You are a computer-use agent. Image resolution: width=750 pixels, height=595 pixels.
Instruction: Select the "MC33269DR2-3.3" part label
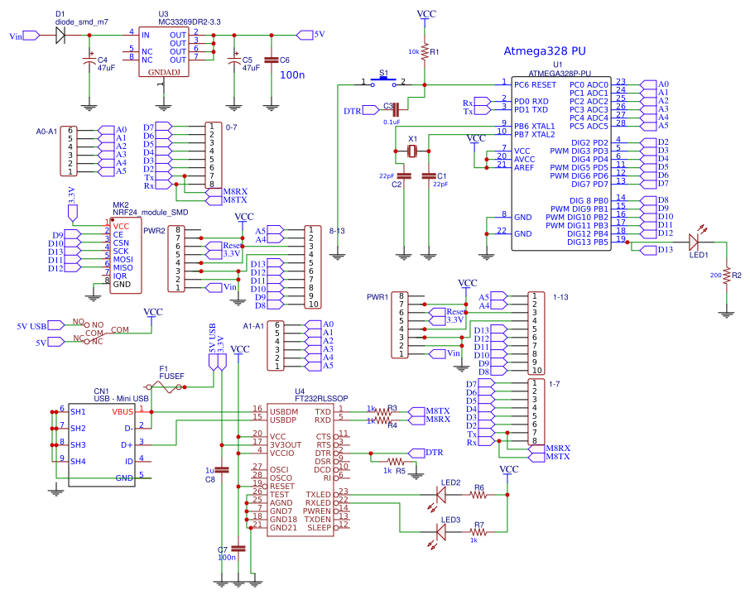tap(190, 22)
